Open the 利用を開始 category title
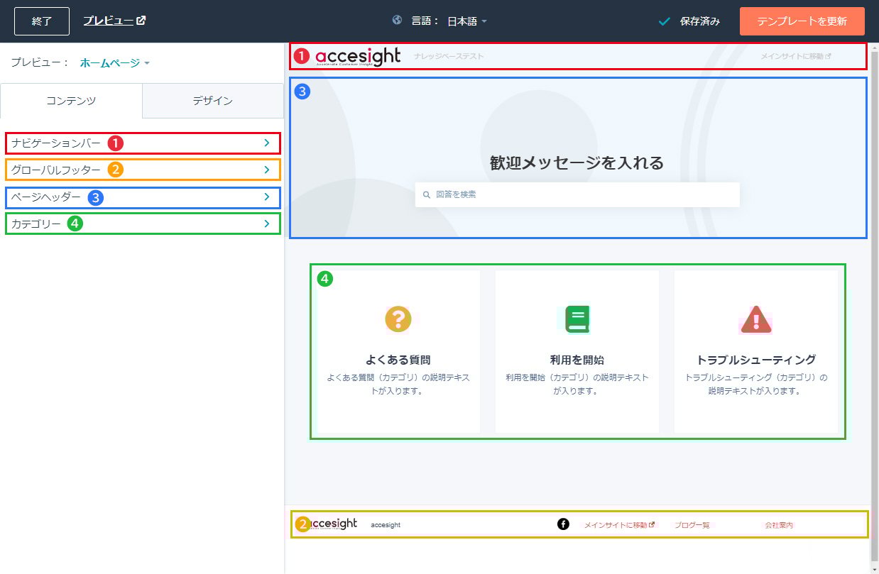Image resolution: width=879 pixels, height=574 pixels. (577, 360)
